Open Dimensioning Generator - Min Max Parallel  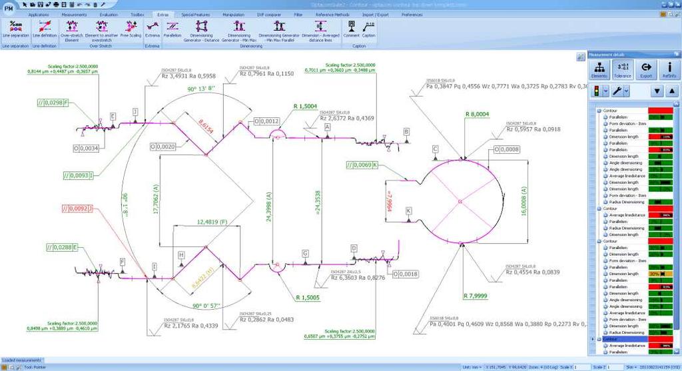[x=279, y=31]
